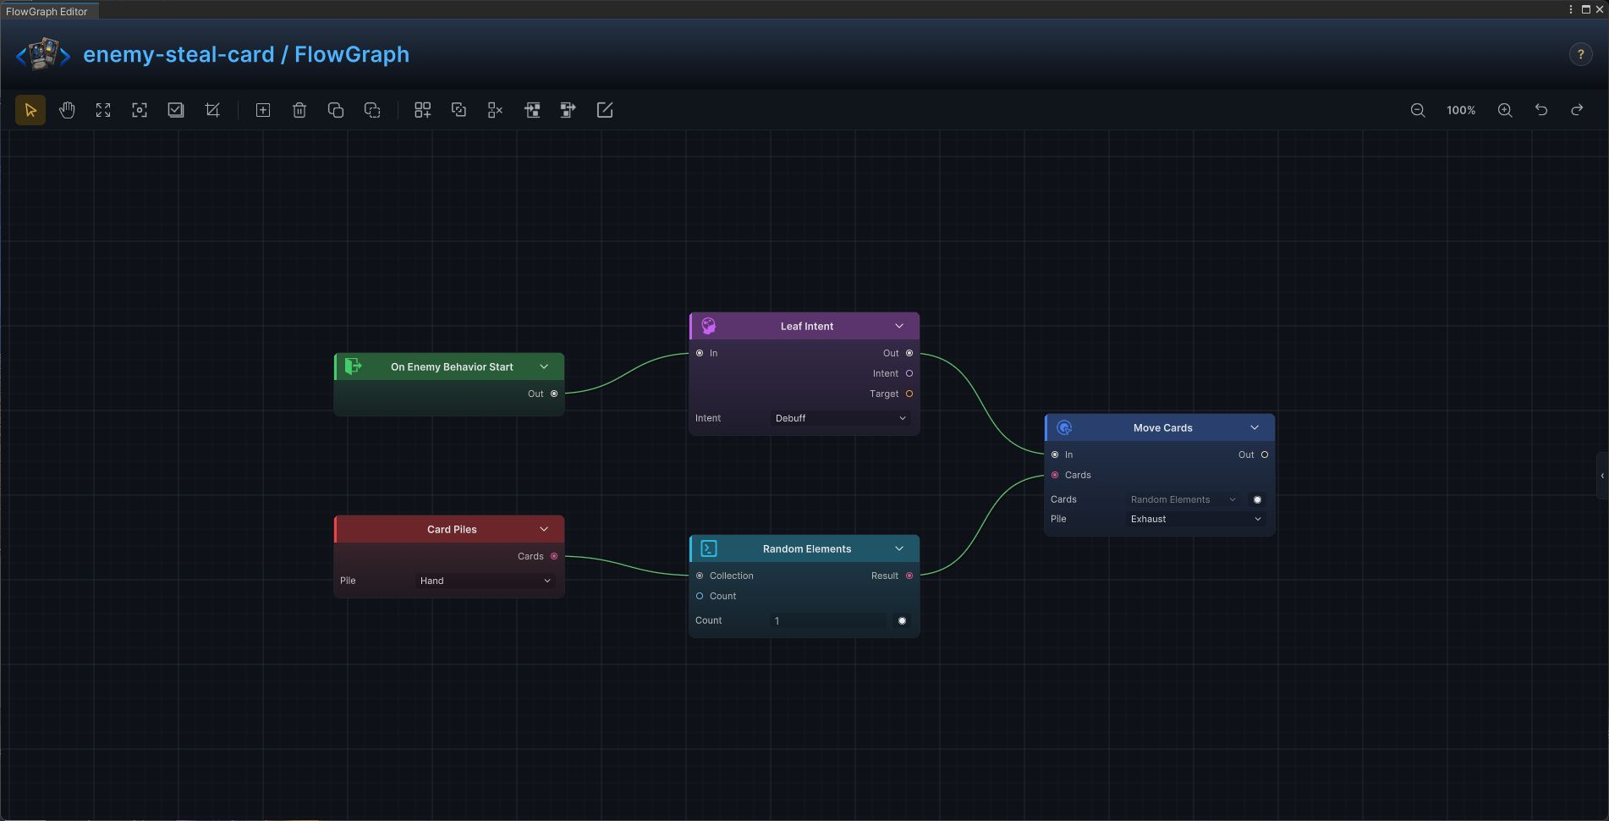Collapse the On Enemy Behavior Start node
This screenshot has width=1609, height=821.
coord(544,366)
